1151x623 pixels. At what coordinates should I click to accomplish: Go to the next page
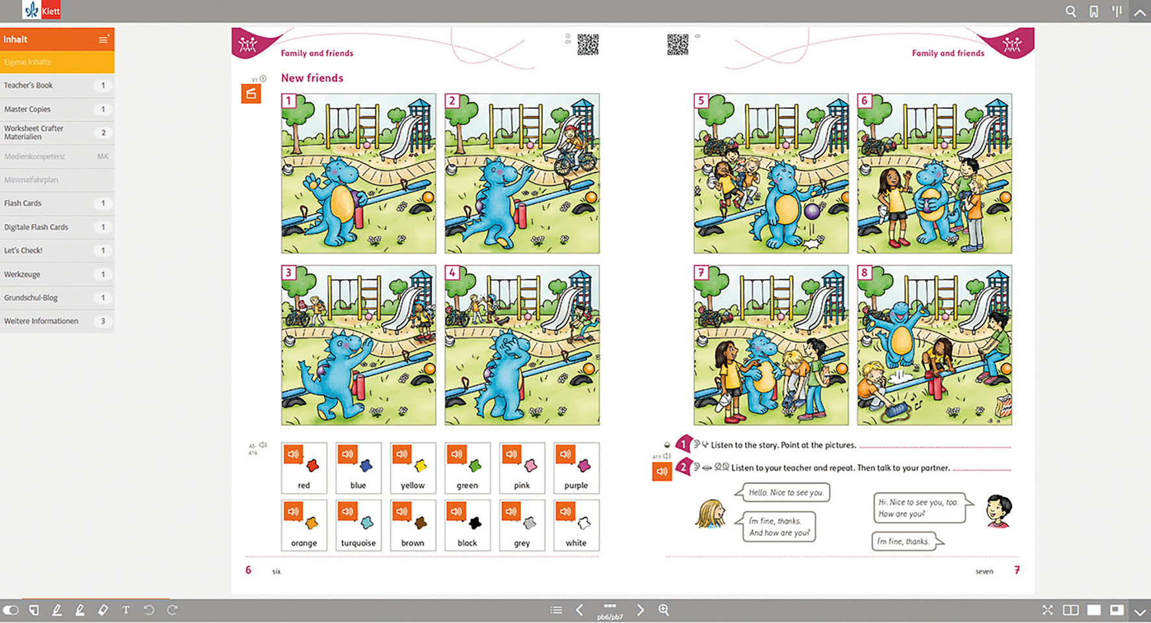tap(640, 610)
